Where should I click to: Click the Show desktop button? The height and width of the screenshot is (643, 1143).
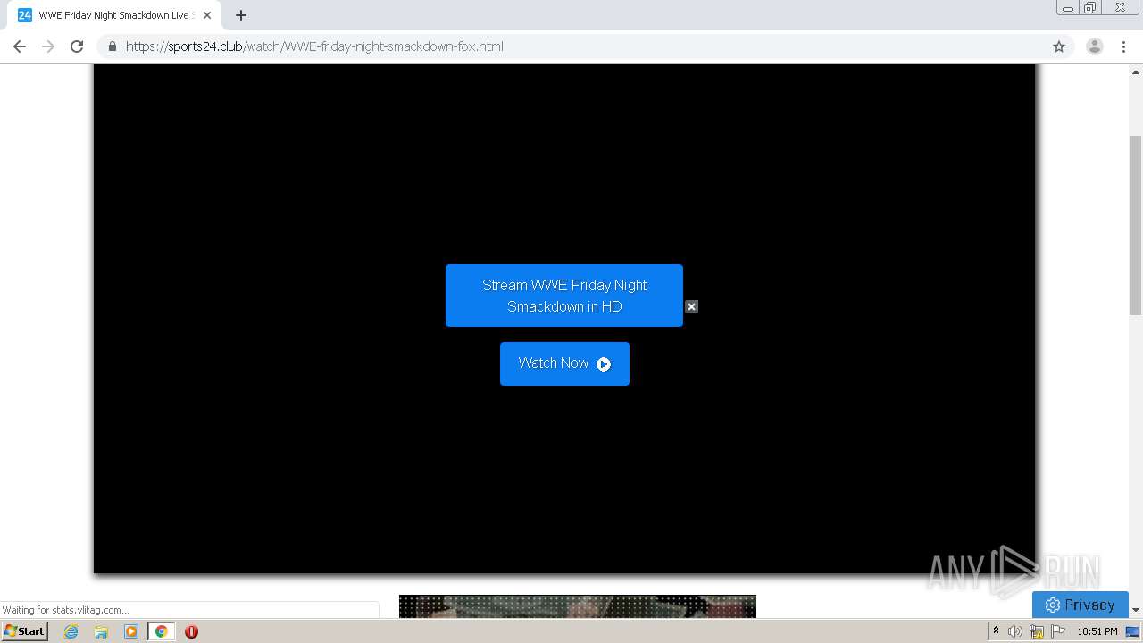pos(1133,631)
